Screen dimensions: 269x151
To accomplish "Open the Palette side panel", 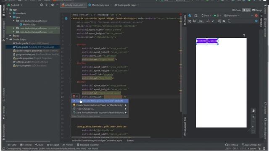I will click(x=185, y=20).
